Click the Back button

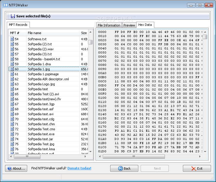coord(124,168)
